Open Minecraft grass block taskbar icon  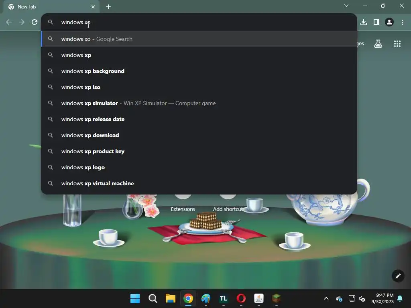276,298
